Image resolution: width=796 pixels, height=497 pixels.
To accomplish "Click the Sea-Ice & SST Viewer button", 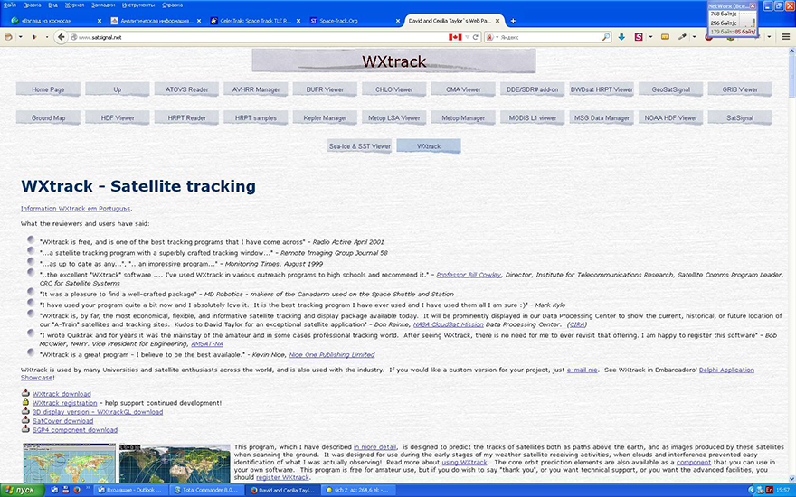I will [359, 146].
